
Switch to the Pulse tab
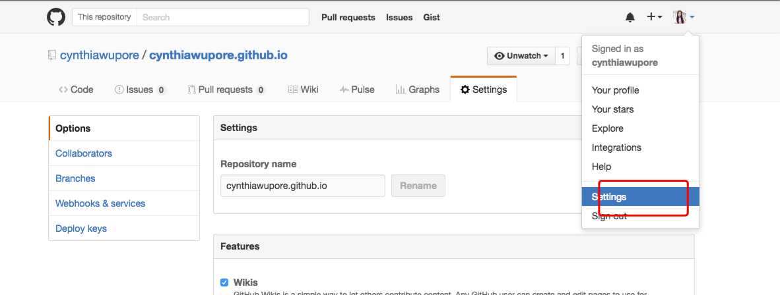click(x=357, y=90)
